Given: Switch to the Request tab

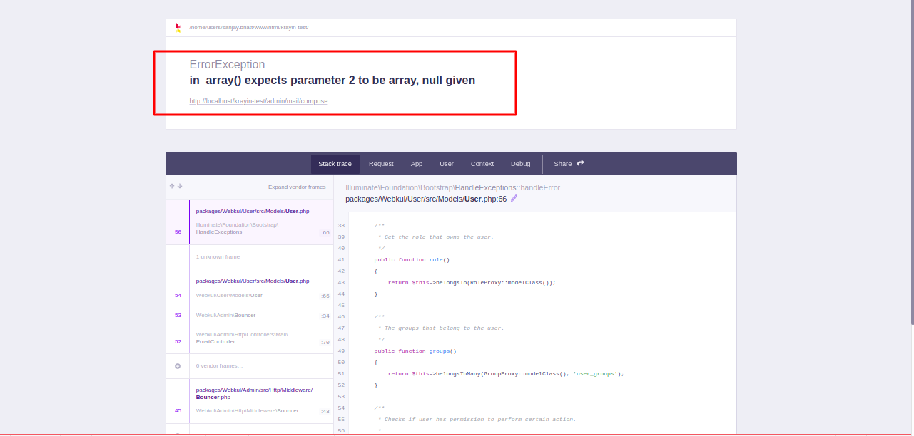Looking at the screenshot, I should point(381,164).
